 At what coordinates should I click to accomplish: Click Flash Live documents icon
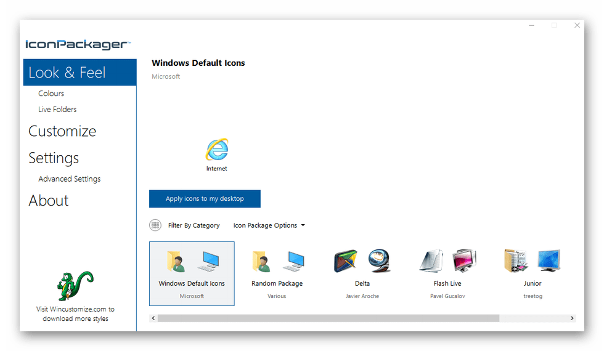pos(431,261)
